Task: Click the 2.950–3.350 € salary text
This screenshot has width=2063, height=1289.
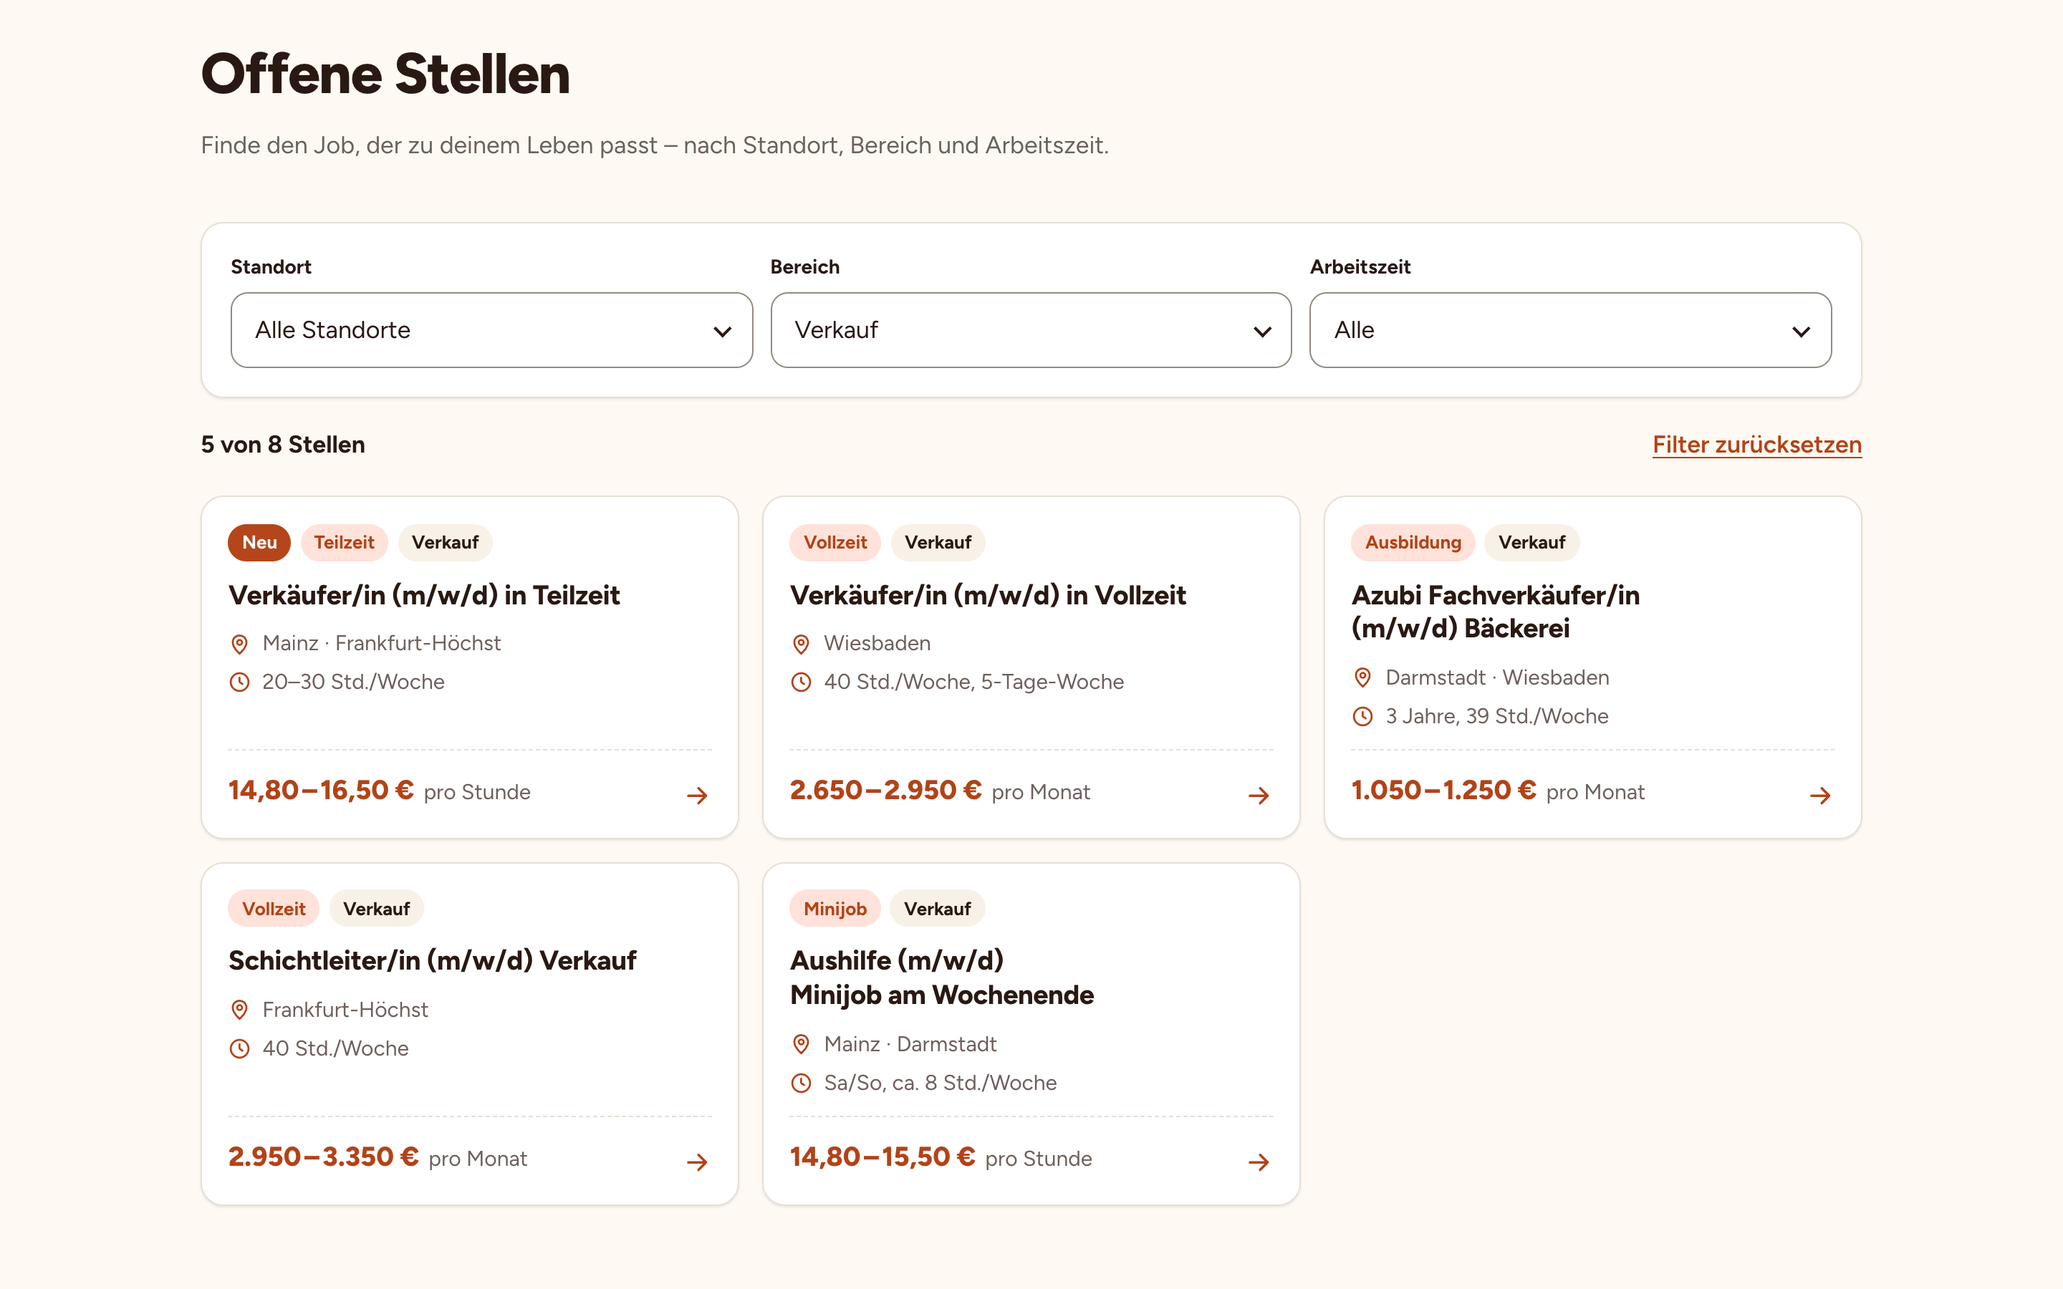Action: (x=323, y=1157)
